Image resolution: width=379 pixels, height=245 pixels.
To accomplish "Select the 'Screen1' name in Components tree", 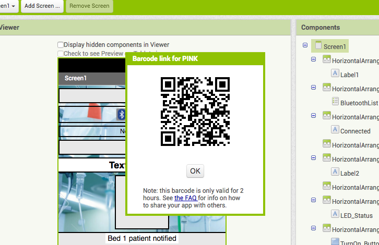I will [335, 46].
